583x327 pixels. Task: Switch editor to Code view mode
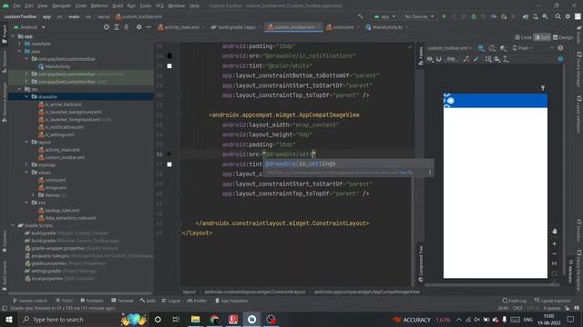coord(524,37)
